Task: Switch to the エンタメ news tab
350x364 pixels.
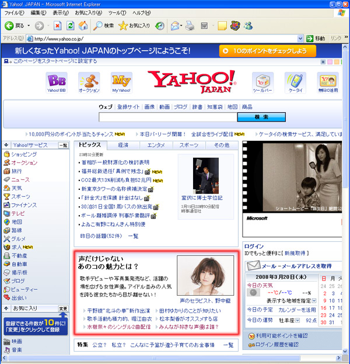Action: (156, 145)
